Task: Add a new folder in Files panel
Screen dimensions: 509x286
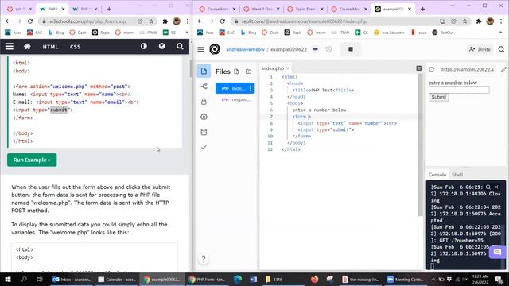Action: pos(248,71)
